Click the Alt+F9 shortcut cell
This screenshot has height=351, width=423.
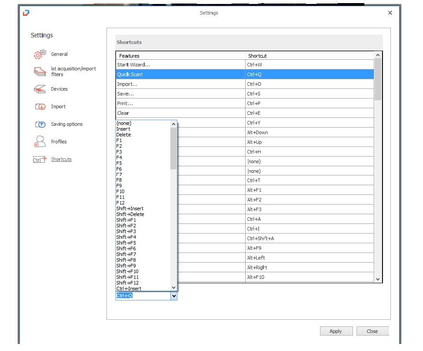pyautogui.click(x=310, y=248)
